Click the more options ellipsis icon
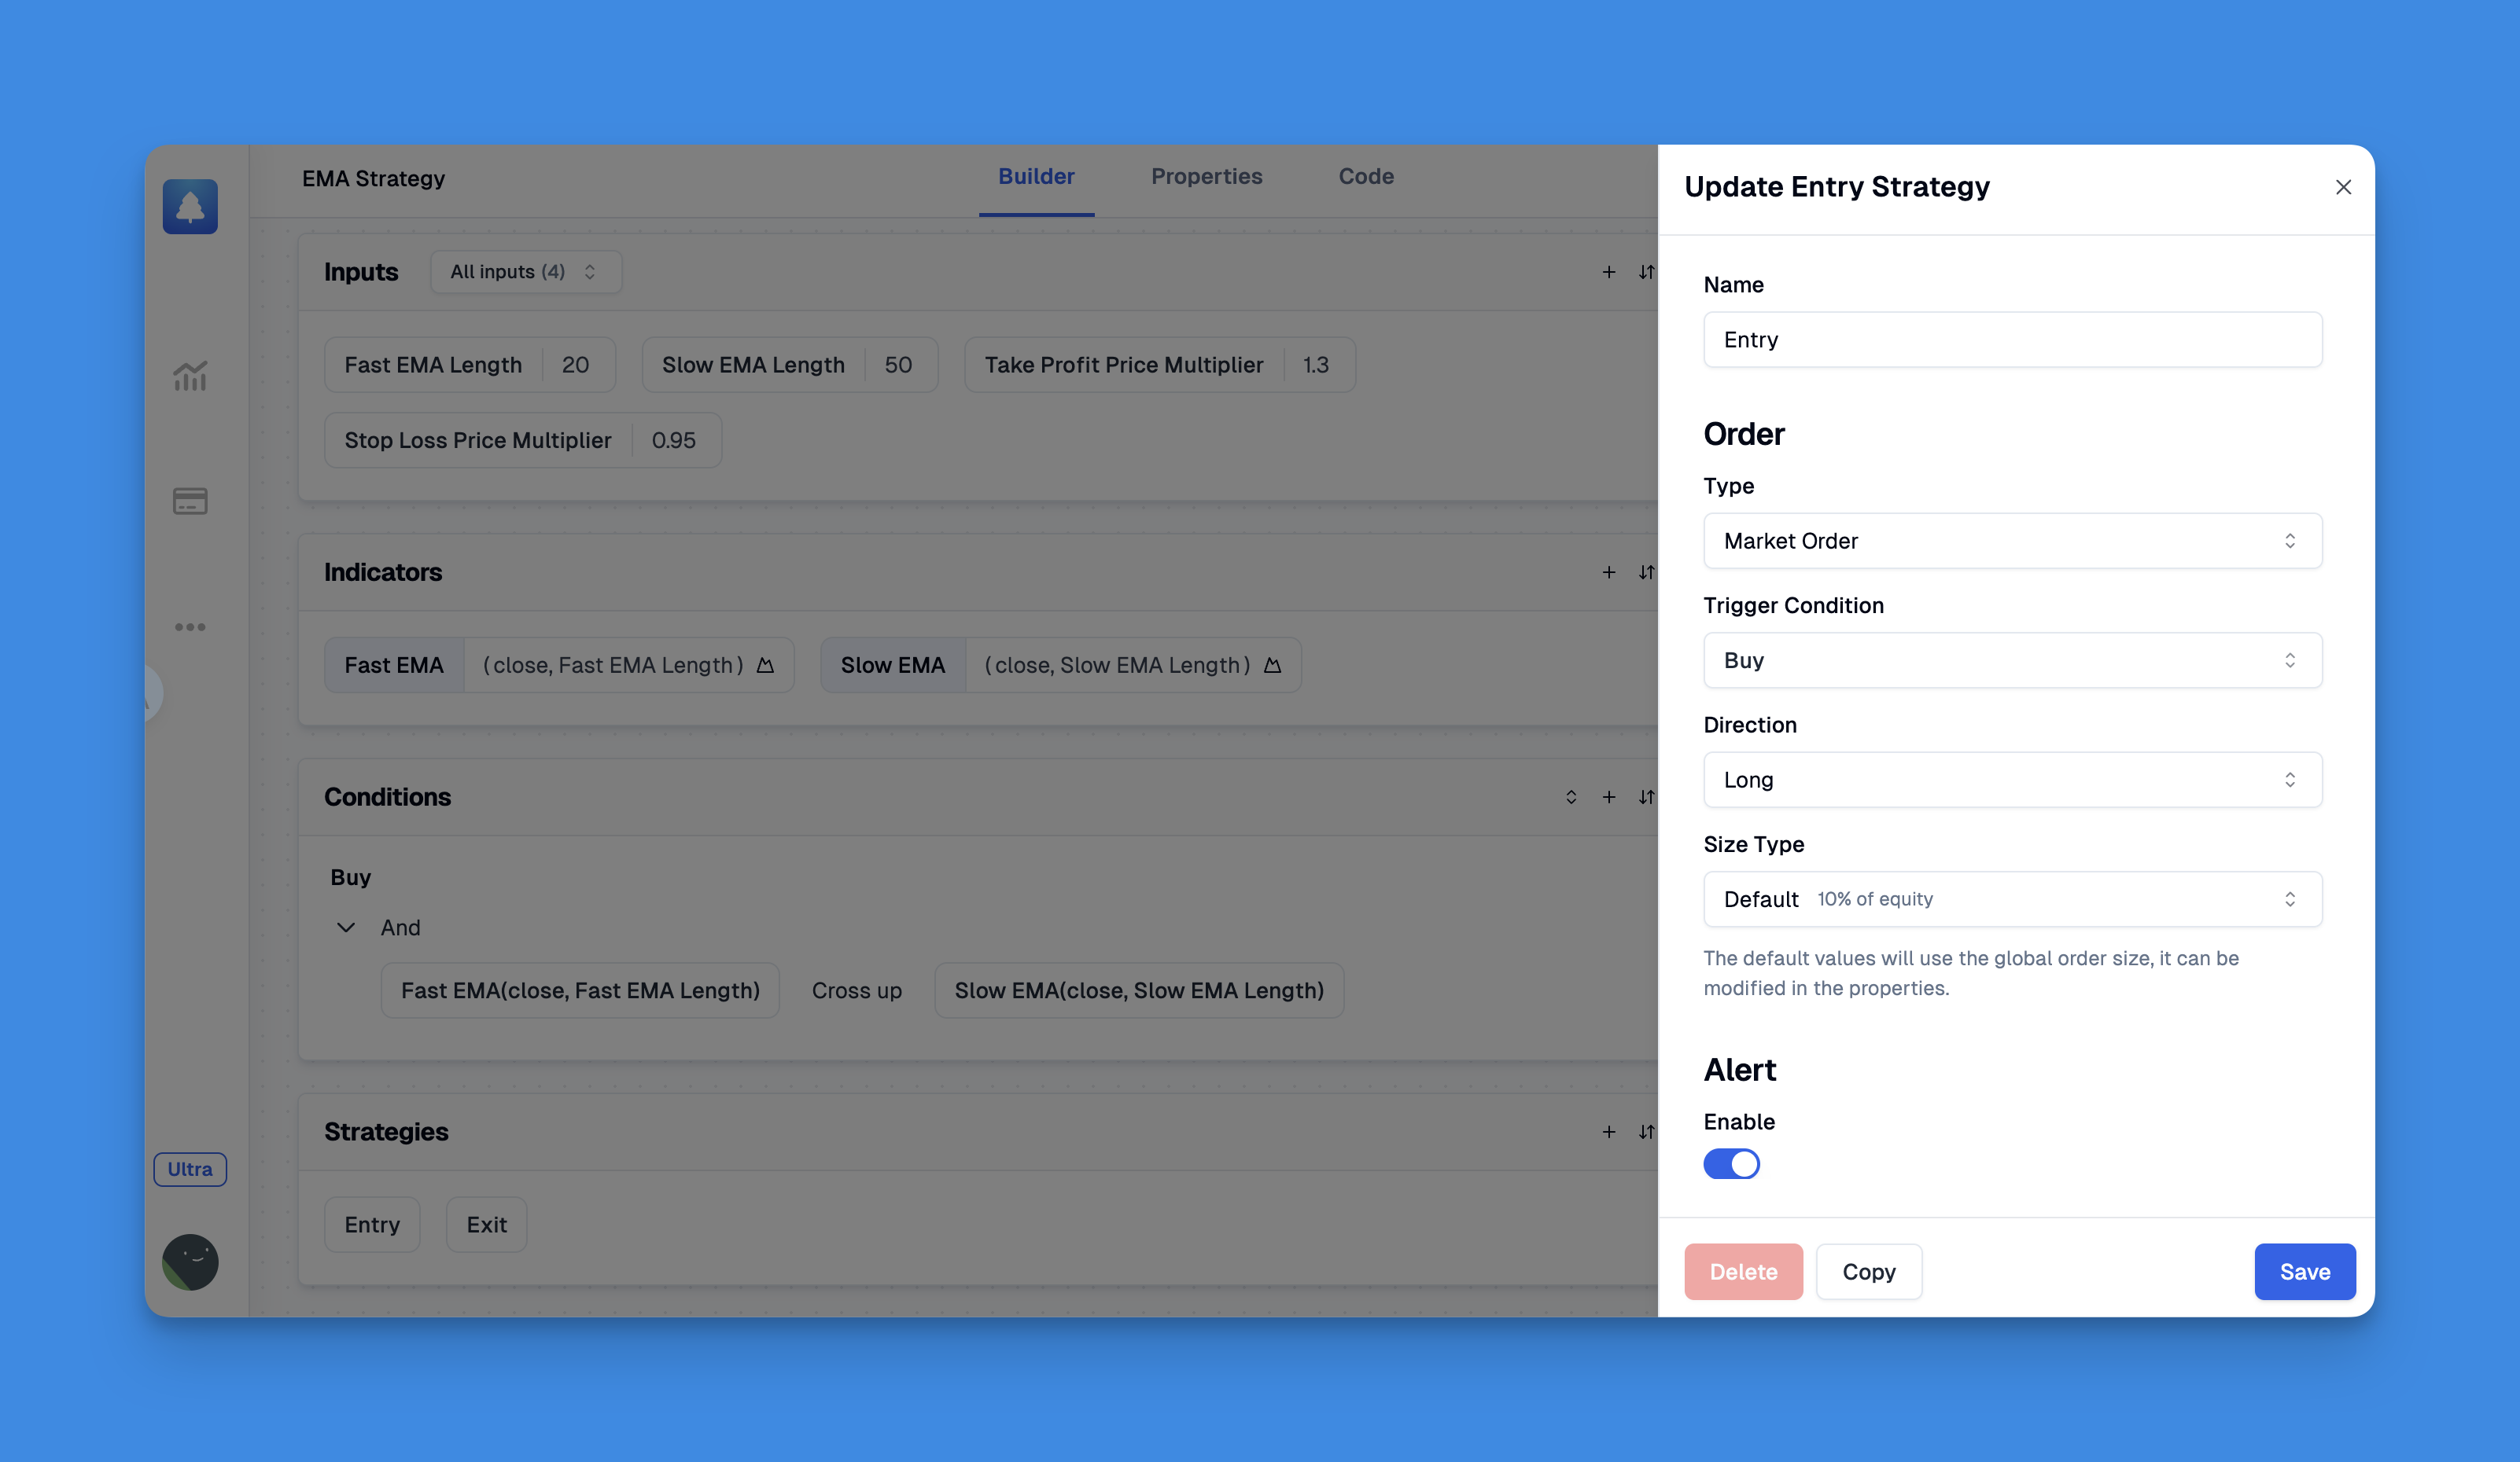Screen dimensions: 2520x1462 point(190,626)
